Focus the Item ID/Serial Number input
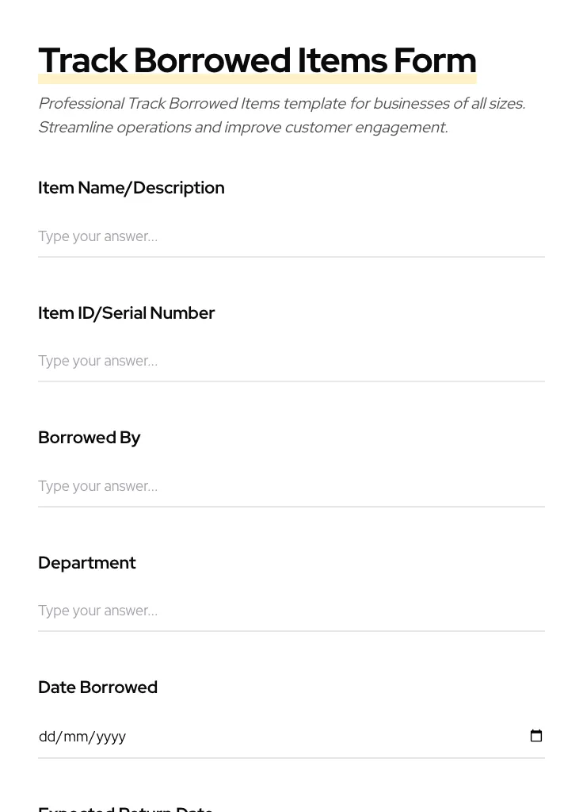583x812 pixels. pos(291,361)
